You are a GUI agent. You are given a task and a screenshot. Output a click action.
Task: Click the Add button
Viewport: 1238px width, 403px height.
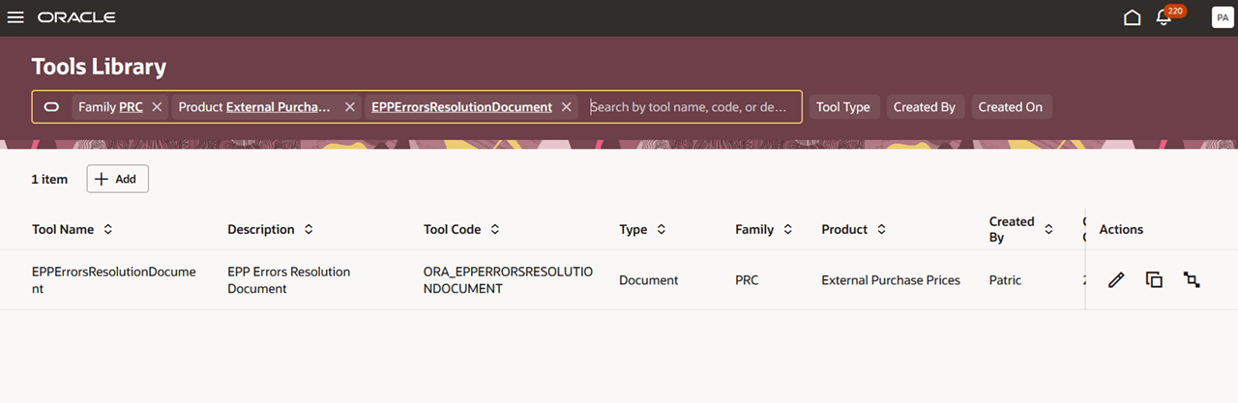[x=117, y=179]
